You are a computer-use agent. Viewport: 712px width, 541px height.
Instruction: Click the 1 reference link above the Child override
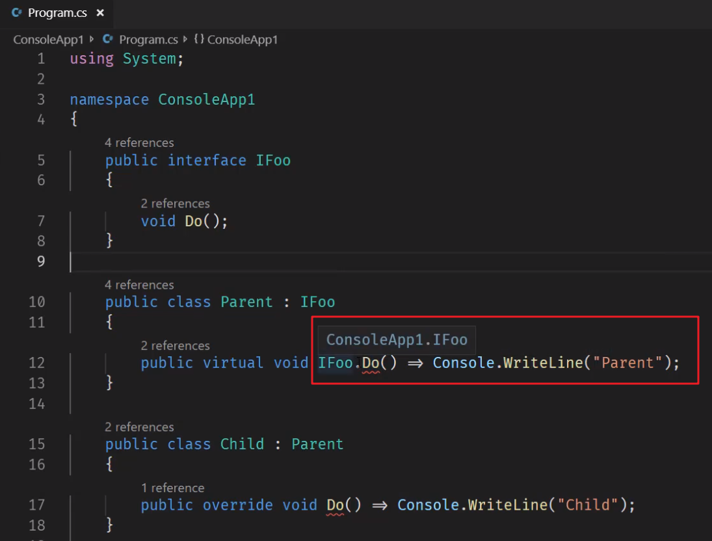click(173, 488)
